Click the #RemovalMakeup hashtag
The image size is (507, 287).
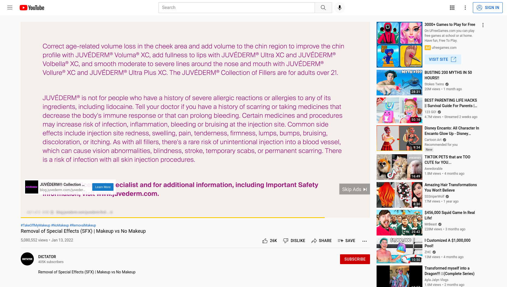click(83, 225)
